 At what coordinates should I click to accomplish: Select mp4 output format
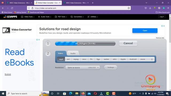click(x=61, y=59)
